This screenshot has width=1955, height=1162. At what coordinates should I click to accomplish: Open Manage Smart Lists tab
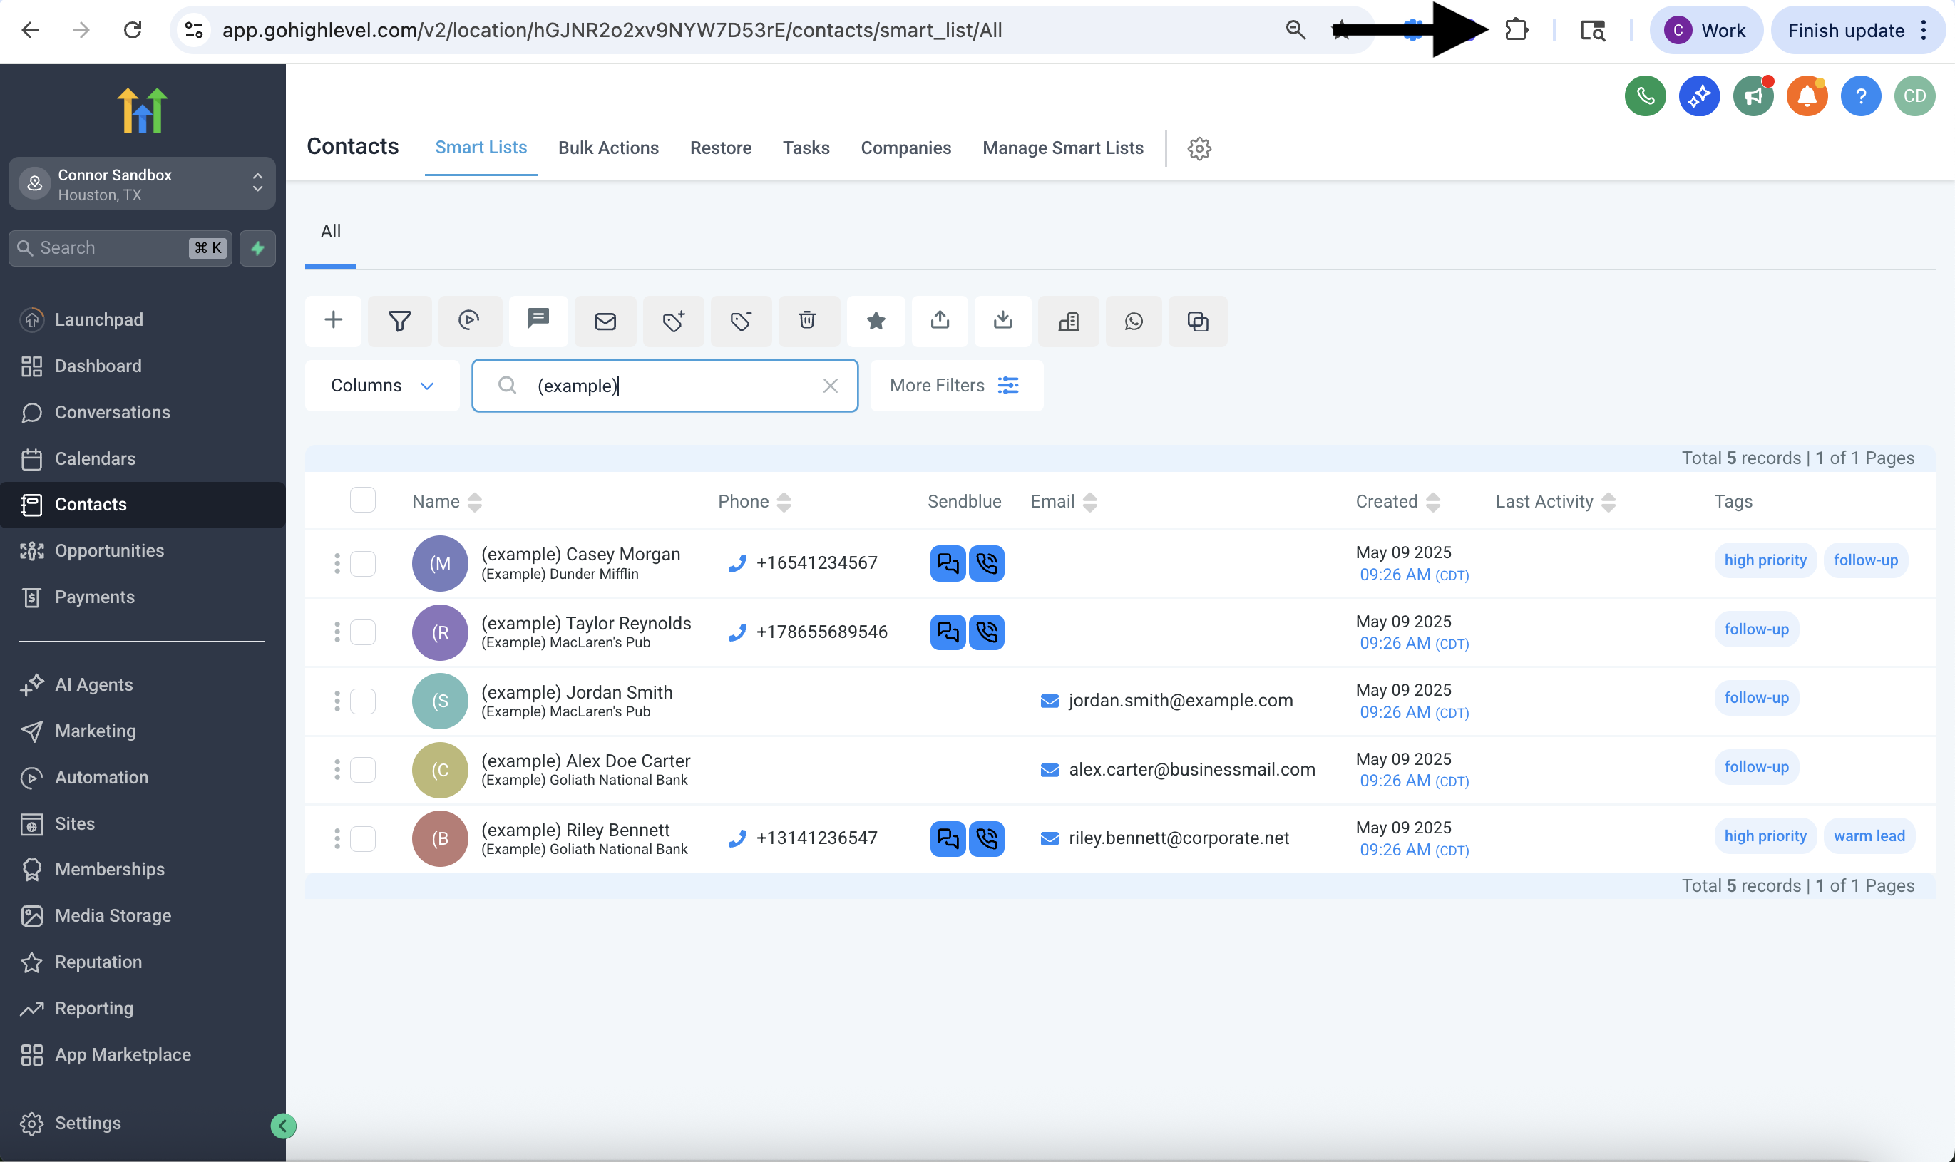click(x=1063, y=148)
